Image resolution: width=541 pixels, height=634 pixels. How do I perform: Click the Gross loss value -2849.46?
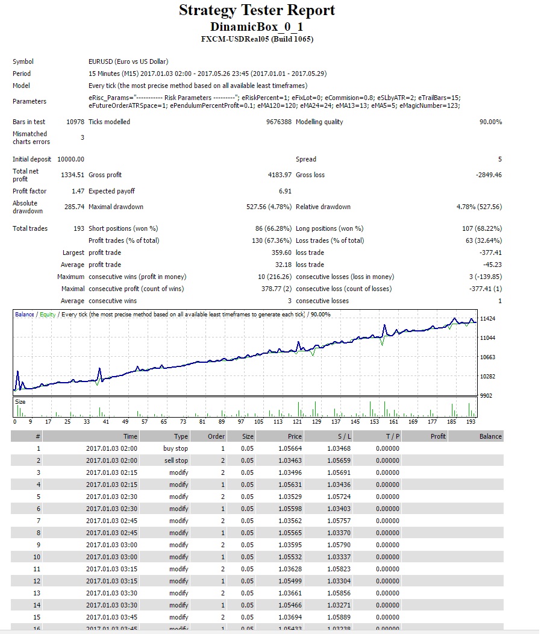pos(489,175)
